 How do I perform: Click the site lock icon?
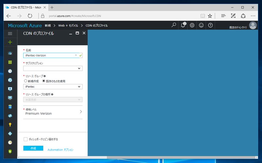click(43, 16)
